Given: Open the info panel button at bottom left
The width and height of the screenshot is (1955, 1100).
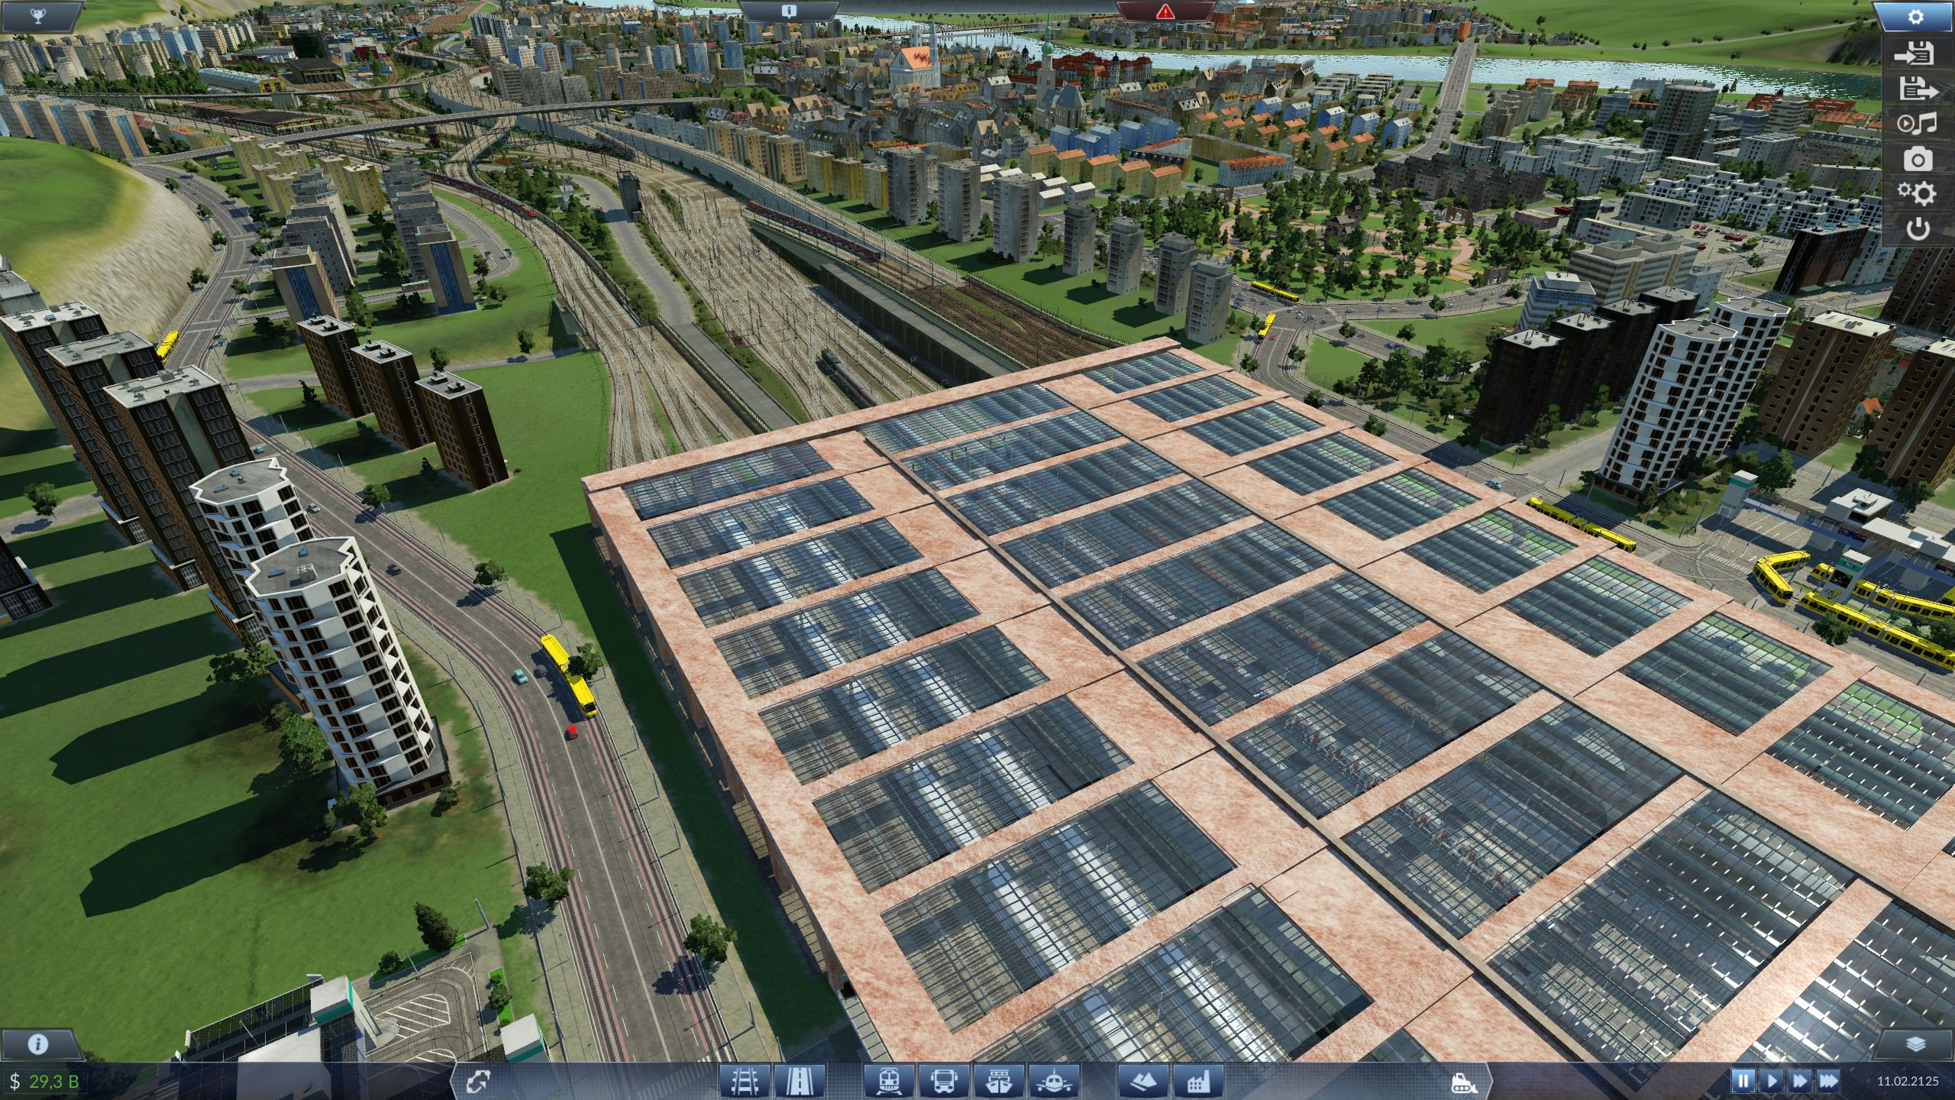Looking at the screenshot, I should click(37, 1043).
